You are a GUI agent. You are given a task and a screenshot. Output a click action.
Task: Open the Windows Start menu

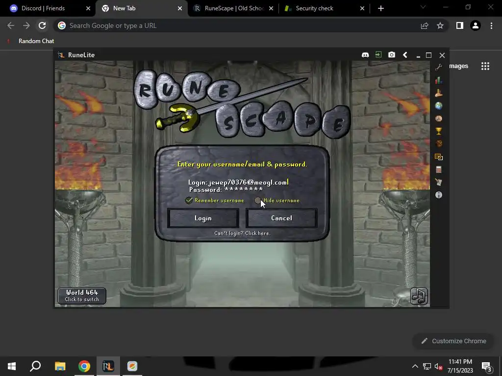click(x=12, y=366)
